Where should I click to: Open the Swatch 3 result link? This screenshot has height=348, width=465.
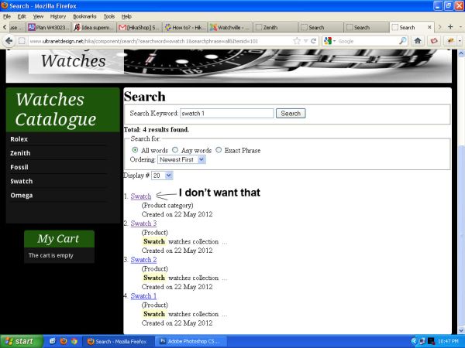click(x=143, y=223)
